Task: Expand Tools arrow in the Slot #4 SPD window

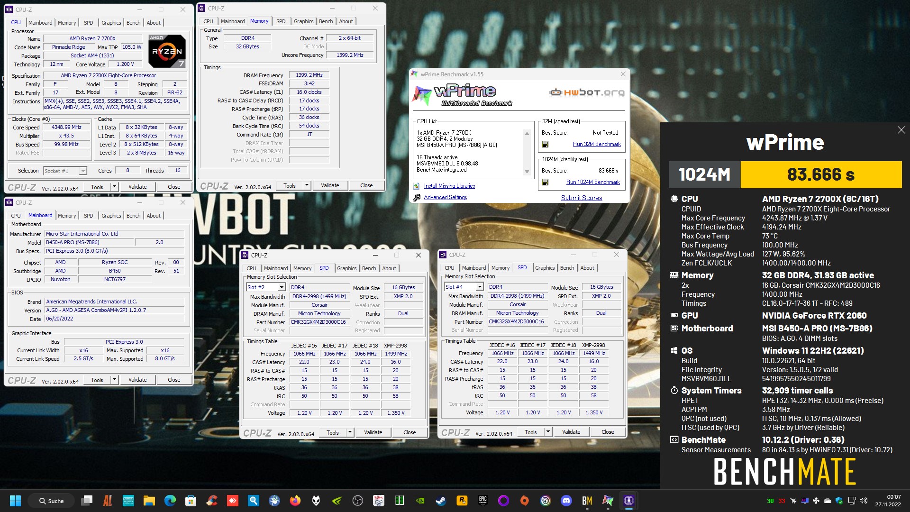Action: pyautogui.click(x=548, y=432)
